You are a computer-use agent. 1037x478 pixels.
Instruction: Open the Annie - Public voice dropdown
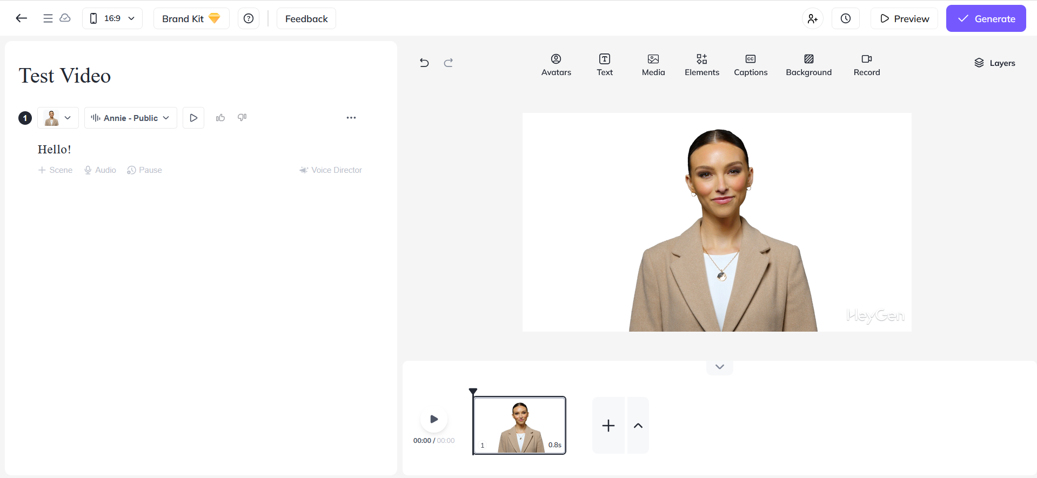(131, 118)
